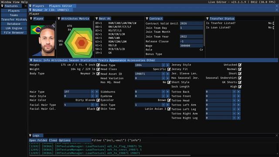Open the log Options
Screen dimensions: 279x157
tap(65, 140)
